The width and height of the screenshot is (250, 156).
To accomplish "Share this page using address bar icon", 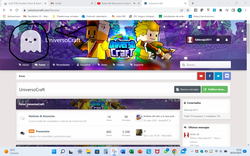I will click(x=181, y=10).
